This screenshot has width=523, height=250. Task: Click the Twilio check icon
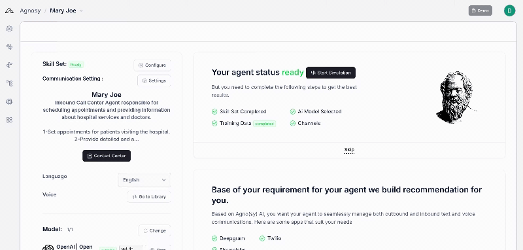[262, 238]
